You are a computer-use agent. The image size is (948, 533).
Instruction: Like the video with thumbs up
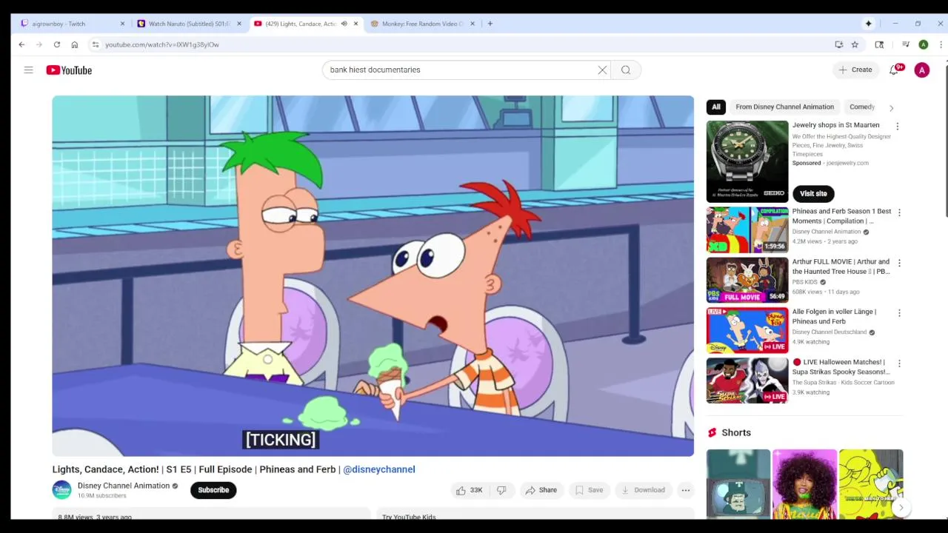coord(469,490)
